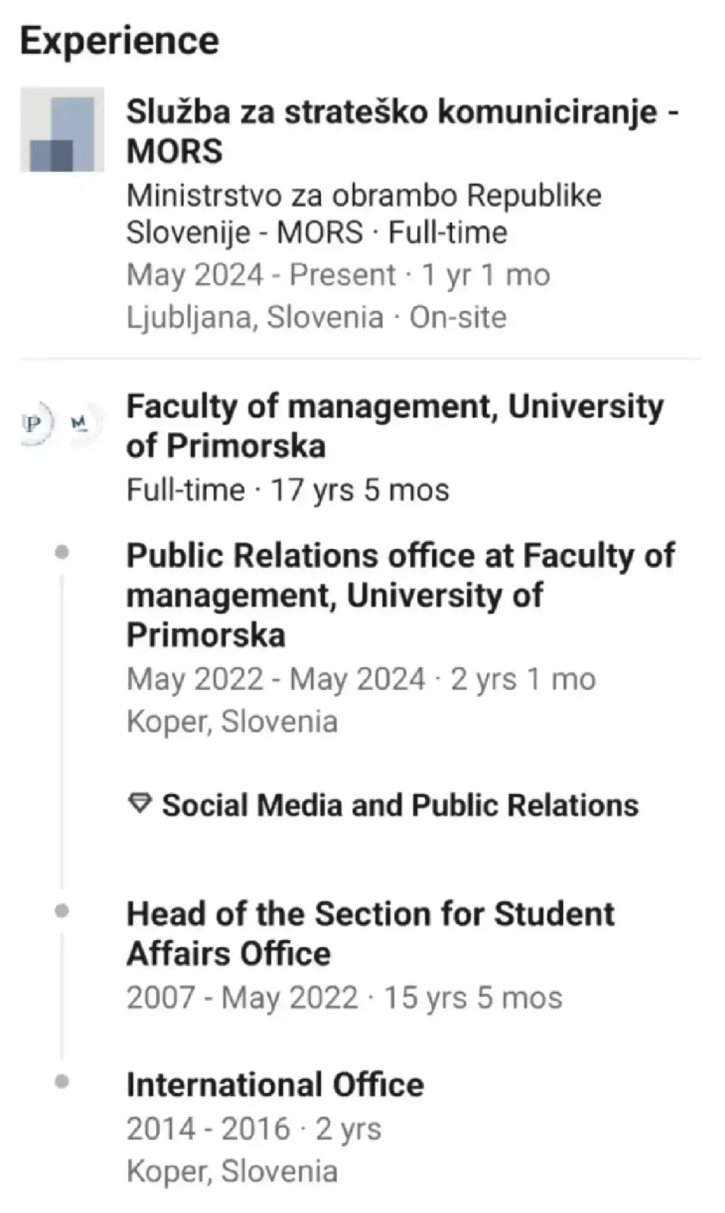Open the Social Media and Public Relations skills
This screenshot has width=725, height=1213.
[399, 805]
